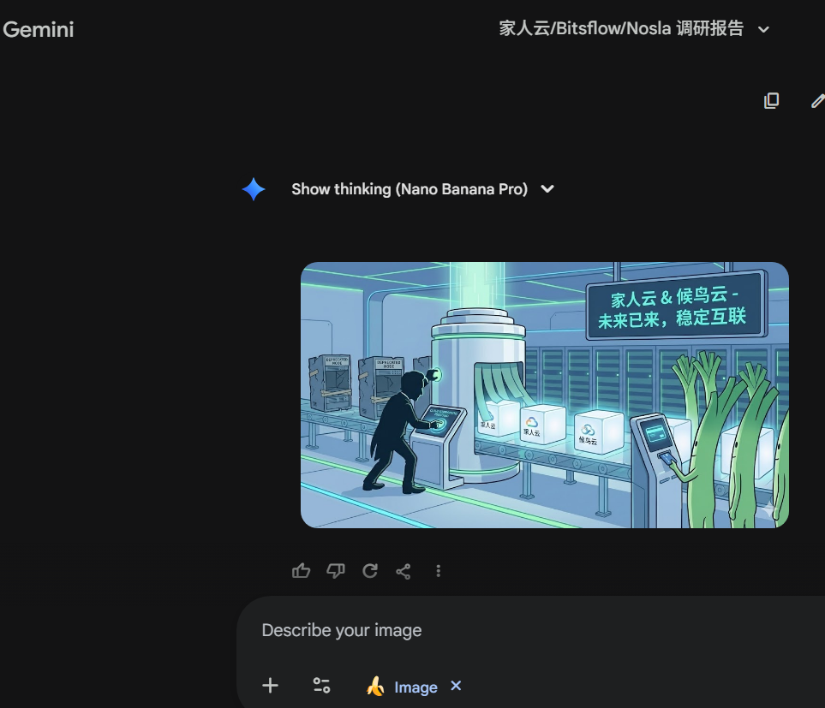The height and width of the screenshot is (708, 825).
Task: Edit the prompt with the pencil icon
Action: (x=817, y=101)
